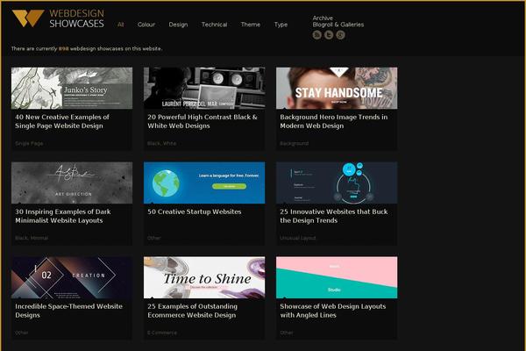Viewport: 526px width, 351px height.
Task: Open the Design menu
Action: coord(178,25)
